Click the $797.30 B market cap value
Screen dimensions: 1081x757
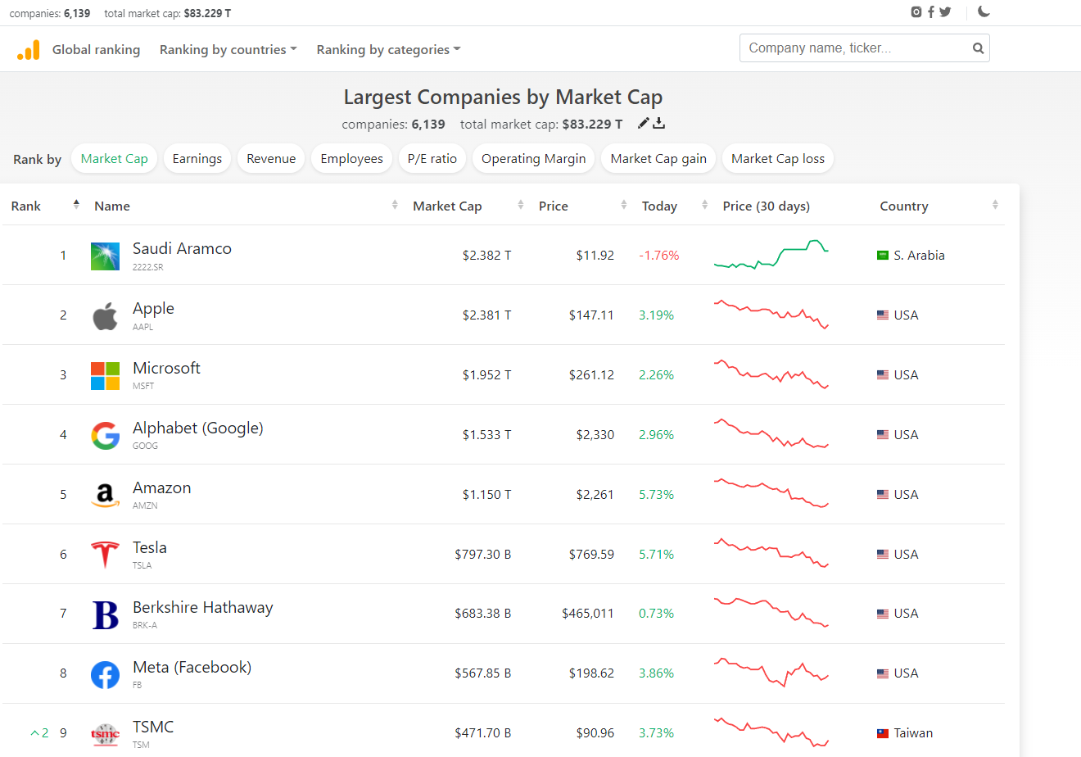(x=483, y=555)
